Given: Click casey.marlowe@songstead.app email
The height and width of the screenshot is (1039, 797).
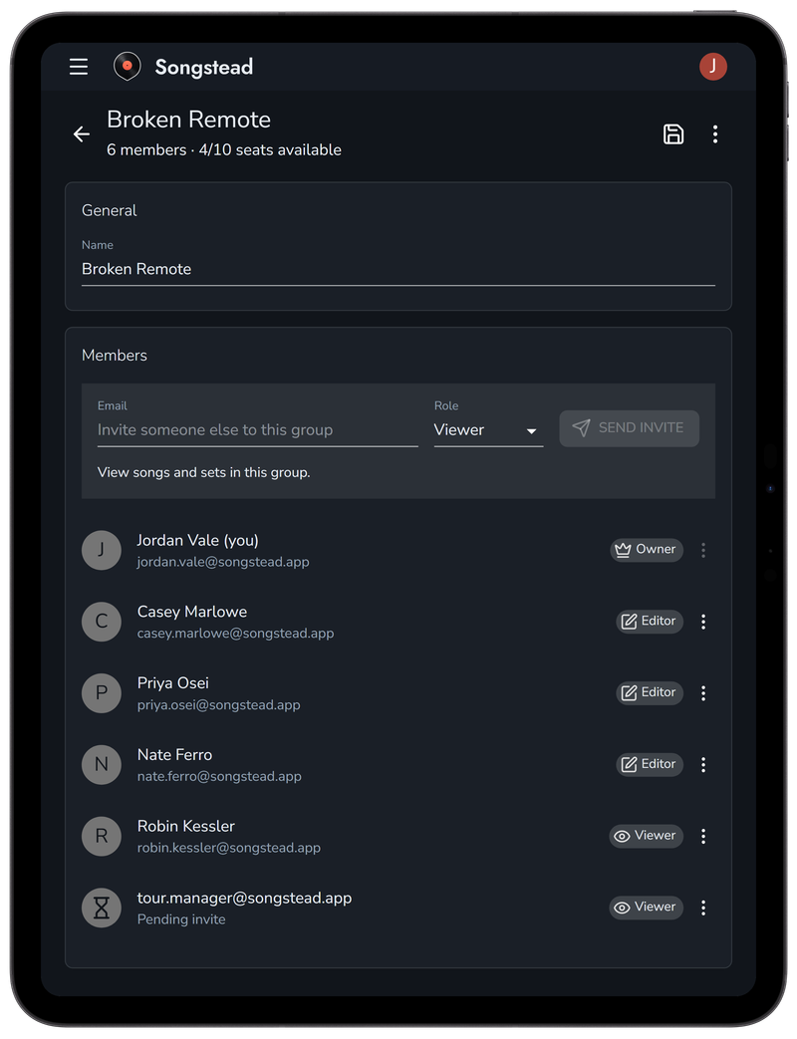Looking at the screenshot, I should [x=235, y=634].
